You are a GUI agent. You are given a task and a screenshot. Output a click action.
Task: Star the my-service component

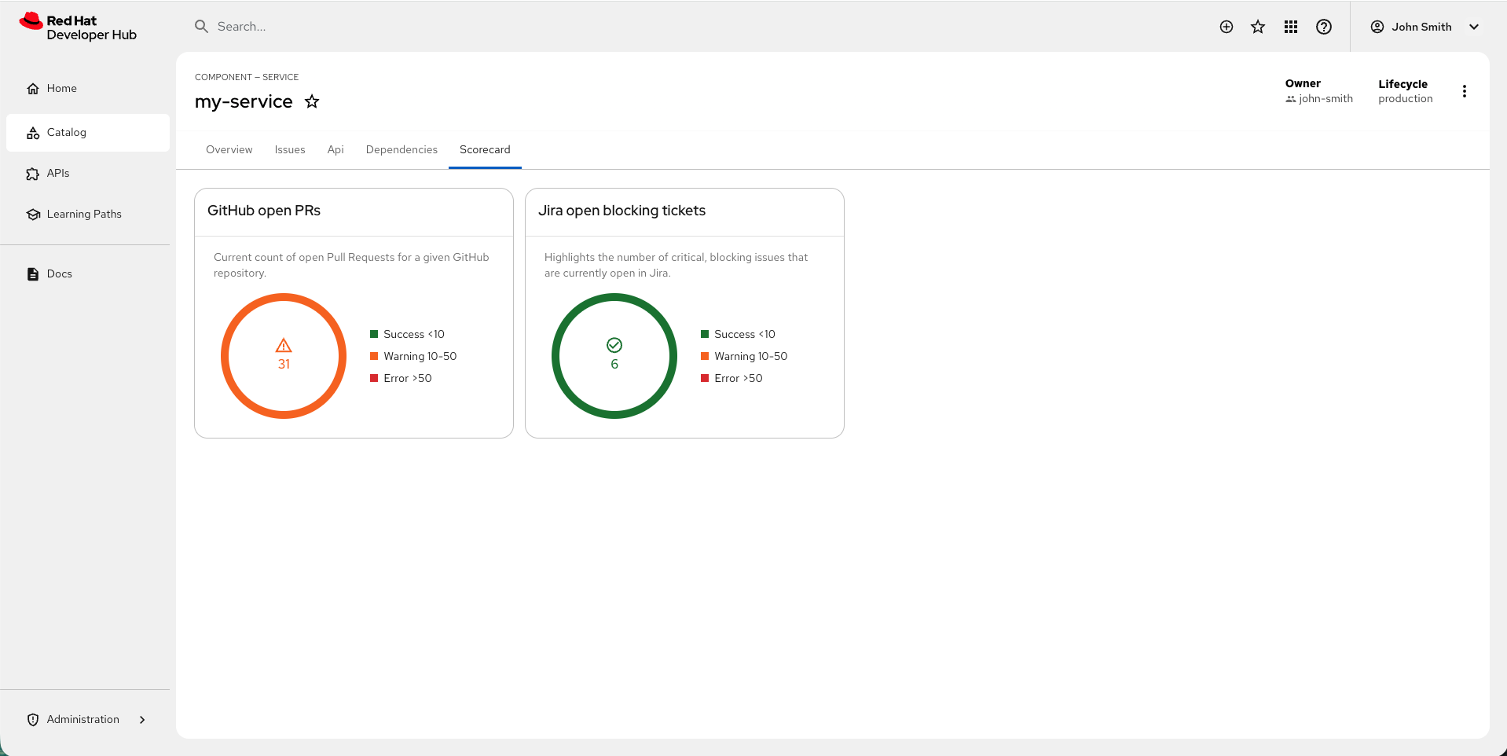click(311, 101)
